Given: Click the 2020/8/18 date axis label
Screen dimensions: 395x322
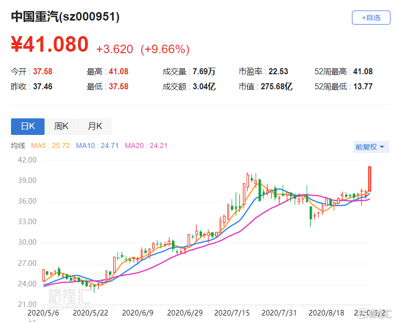Looking at the screenshot, I should pyautogui.click(x=326, y=313).
